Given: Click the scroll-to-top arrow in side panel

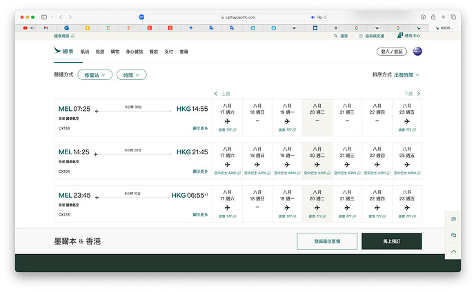Looking at the screenshot, I should (453, 251).
